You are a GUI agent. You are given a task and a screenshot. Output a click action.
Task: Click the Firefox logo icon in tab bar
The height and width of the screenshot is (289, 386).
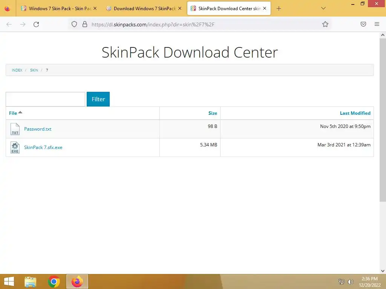click(x=8, y=9)
